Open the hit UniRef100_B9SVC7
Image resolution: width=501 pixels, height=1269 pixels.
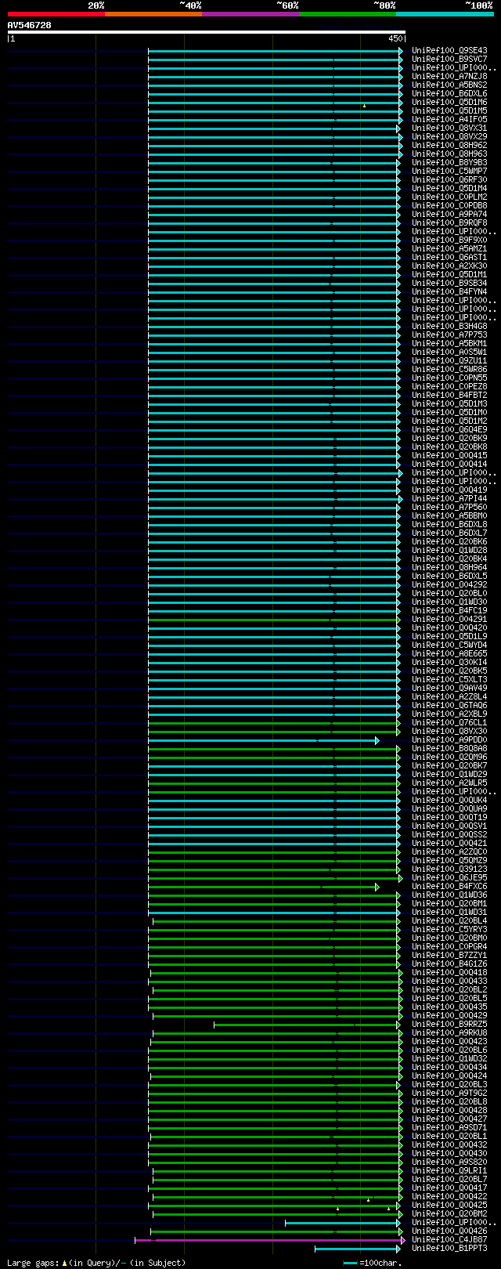(449, 59)
